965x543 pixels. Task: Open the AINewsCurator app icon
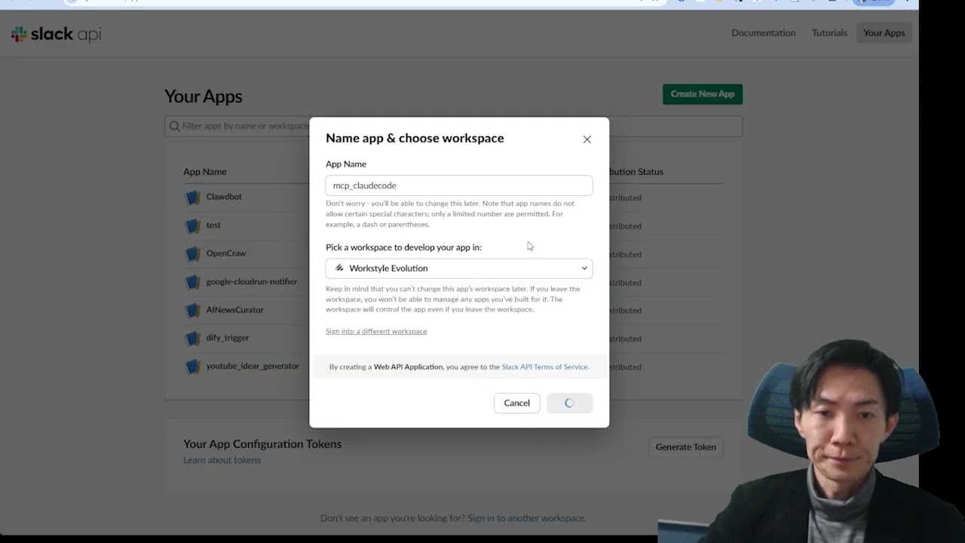(193, 310)
